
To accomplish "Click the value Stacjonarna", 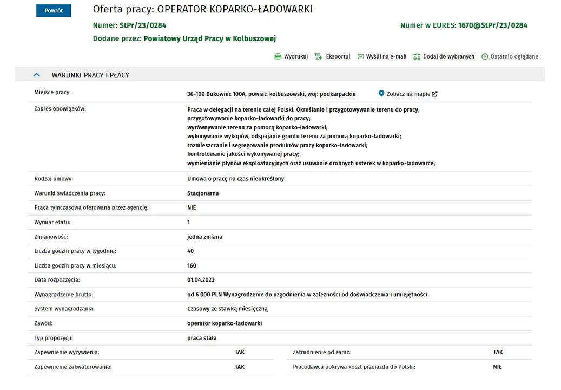I will (x=203, y=193).
